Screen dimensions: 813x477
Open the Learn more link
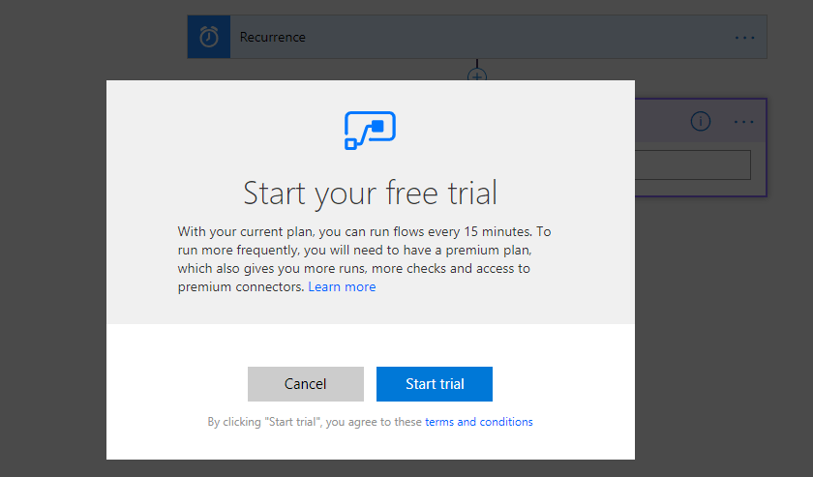tap(342, 286)
